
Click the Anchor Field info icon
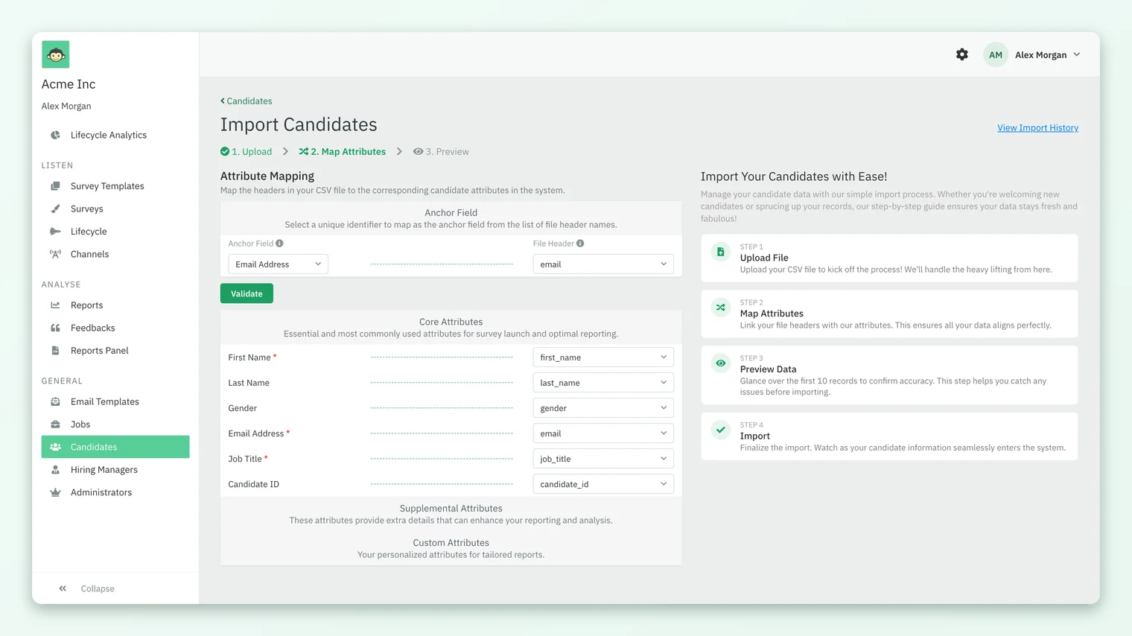coord(279,244)
